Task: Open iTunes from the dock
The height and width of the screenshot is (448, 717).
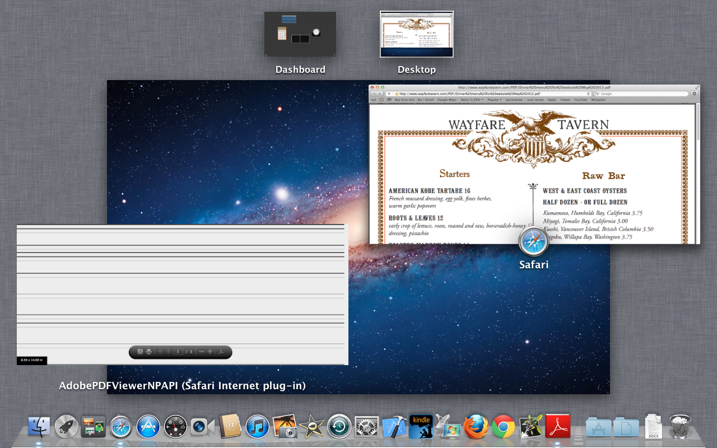Action: coord(258,427)
